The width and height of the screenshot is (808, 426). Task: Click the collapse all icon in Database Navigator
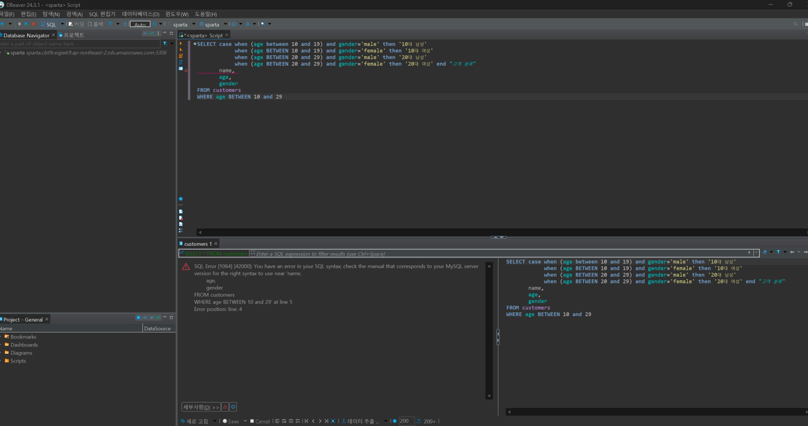point(145,33)
